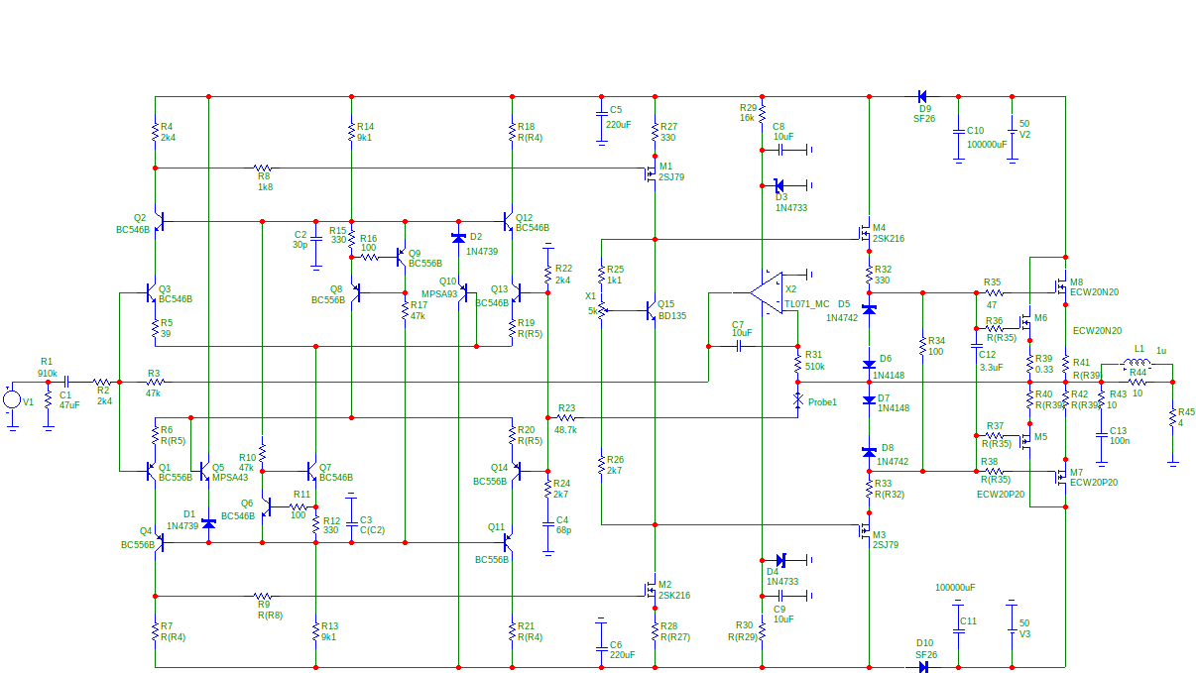Select the V1 voltage source symbol
This screenshot has width=1196, height=673.
12,400
